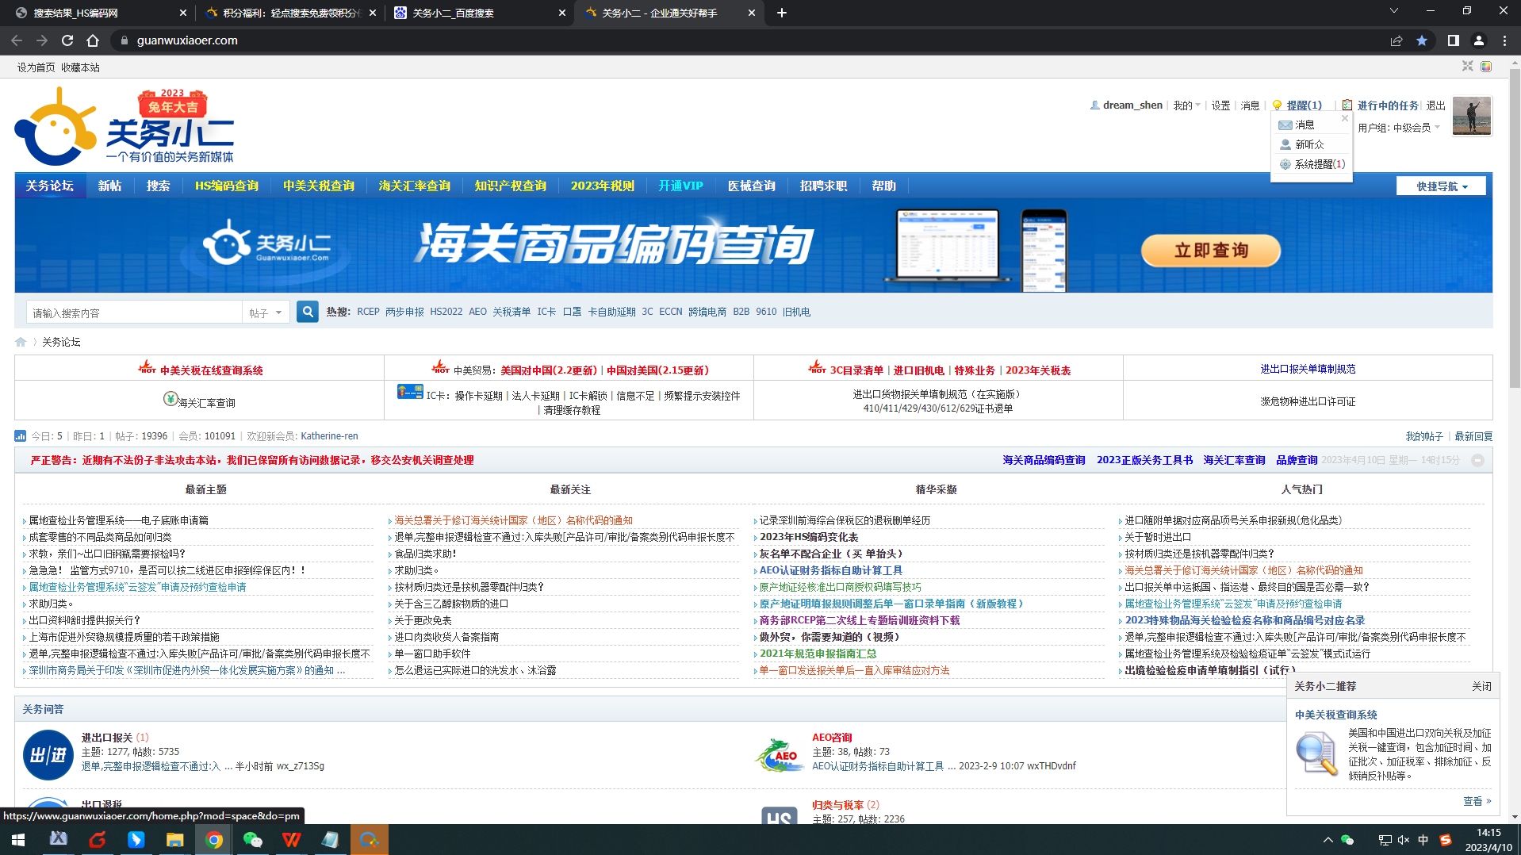
Task: Click the share page icon in address bar
Action: [1396, 40]
